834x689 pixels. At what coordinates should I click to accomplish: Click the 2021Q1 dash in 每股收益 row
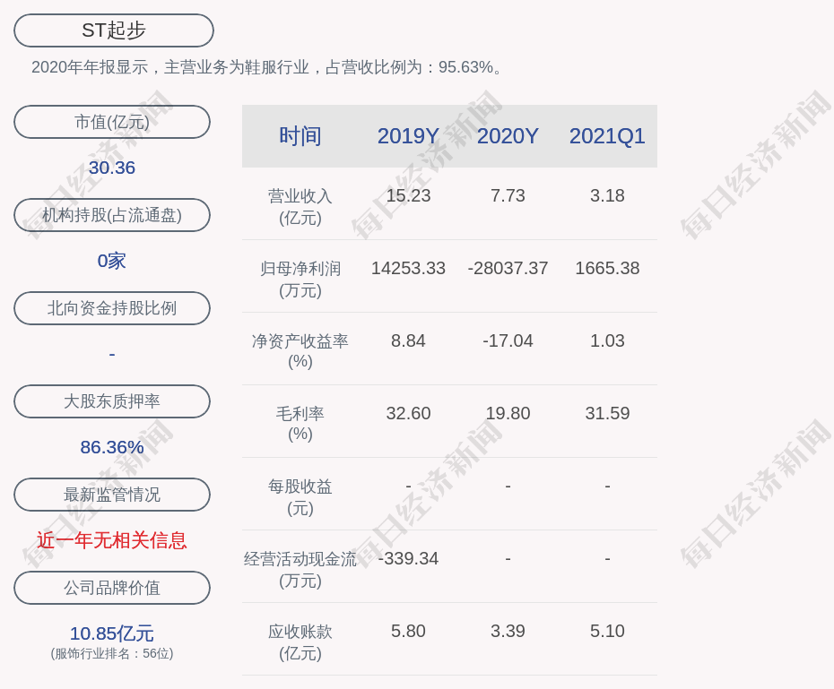[607, 486]
